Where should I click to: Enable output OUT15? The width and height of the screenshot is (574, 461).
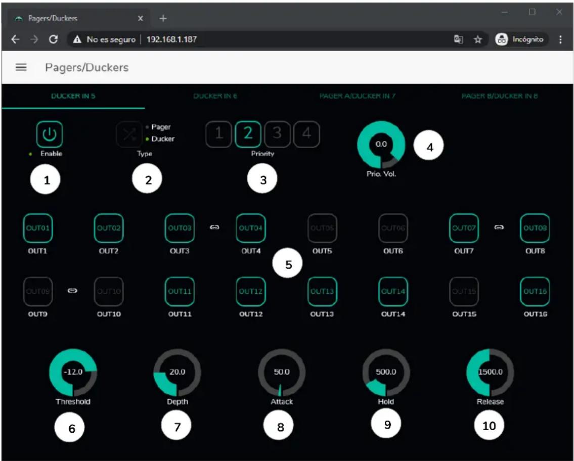pyautogui.click(x=464, y=292)
